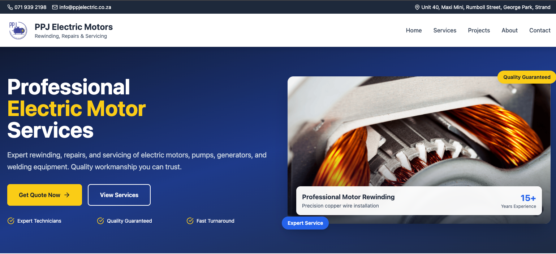Open the Services navigation item
This screenshot has width=556, height=254.
(445, 30)
